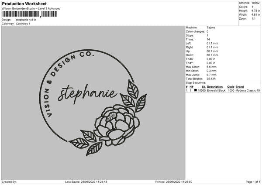Click the Max Stitch value 6.6 mm
The image size is (262, 185).
pyautogui.click(x=211, y=67)
